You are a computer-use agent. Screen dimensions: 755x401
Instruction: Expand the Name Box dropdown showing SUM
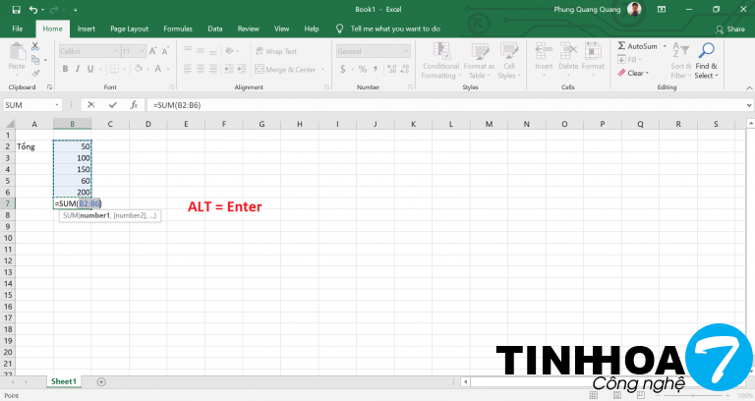tap(58, 104)
